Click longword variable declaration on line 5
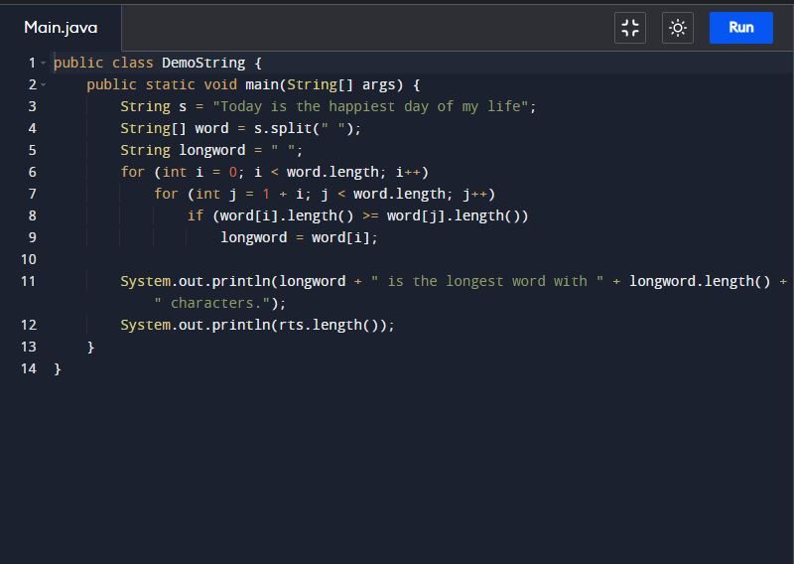Screen dimensions: 794x564 pyautogui.click(x=212, y=150)
